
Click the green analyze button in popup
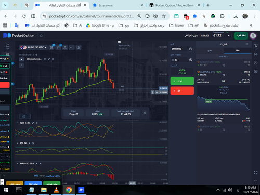(x=51, y=184)
